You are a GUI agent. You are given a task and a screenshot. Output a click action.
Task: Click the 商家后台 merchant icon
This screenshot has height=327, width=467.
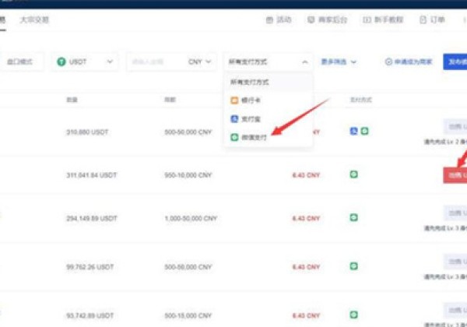pyautogui.click(x=311, y=20)
